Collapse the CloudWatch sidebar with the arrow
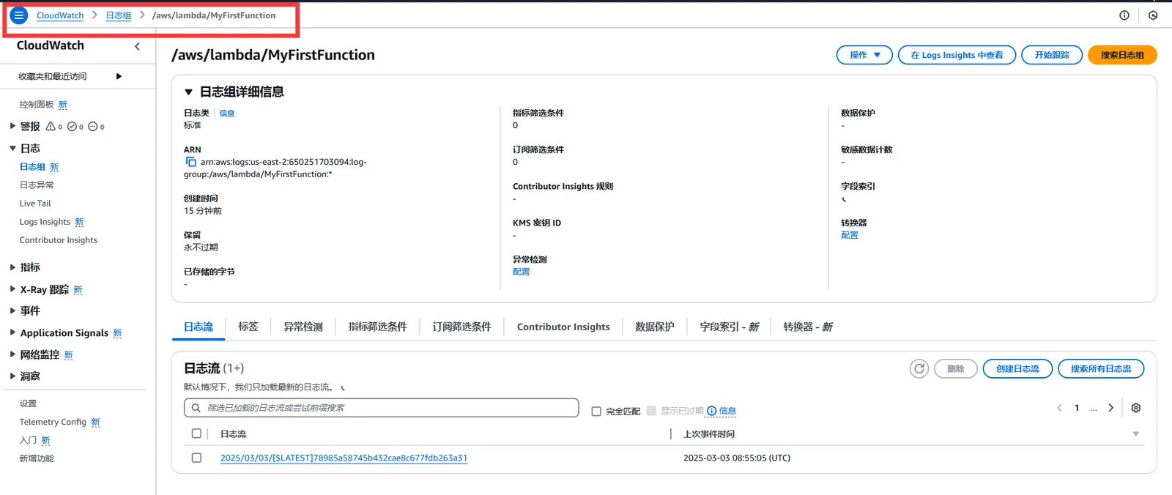This screenshot has height=495, width=1172. 137,46
